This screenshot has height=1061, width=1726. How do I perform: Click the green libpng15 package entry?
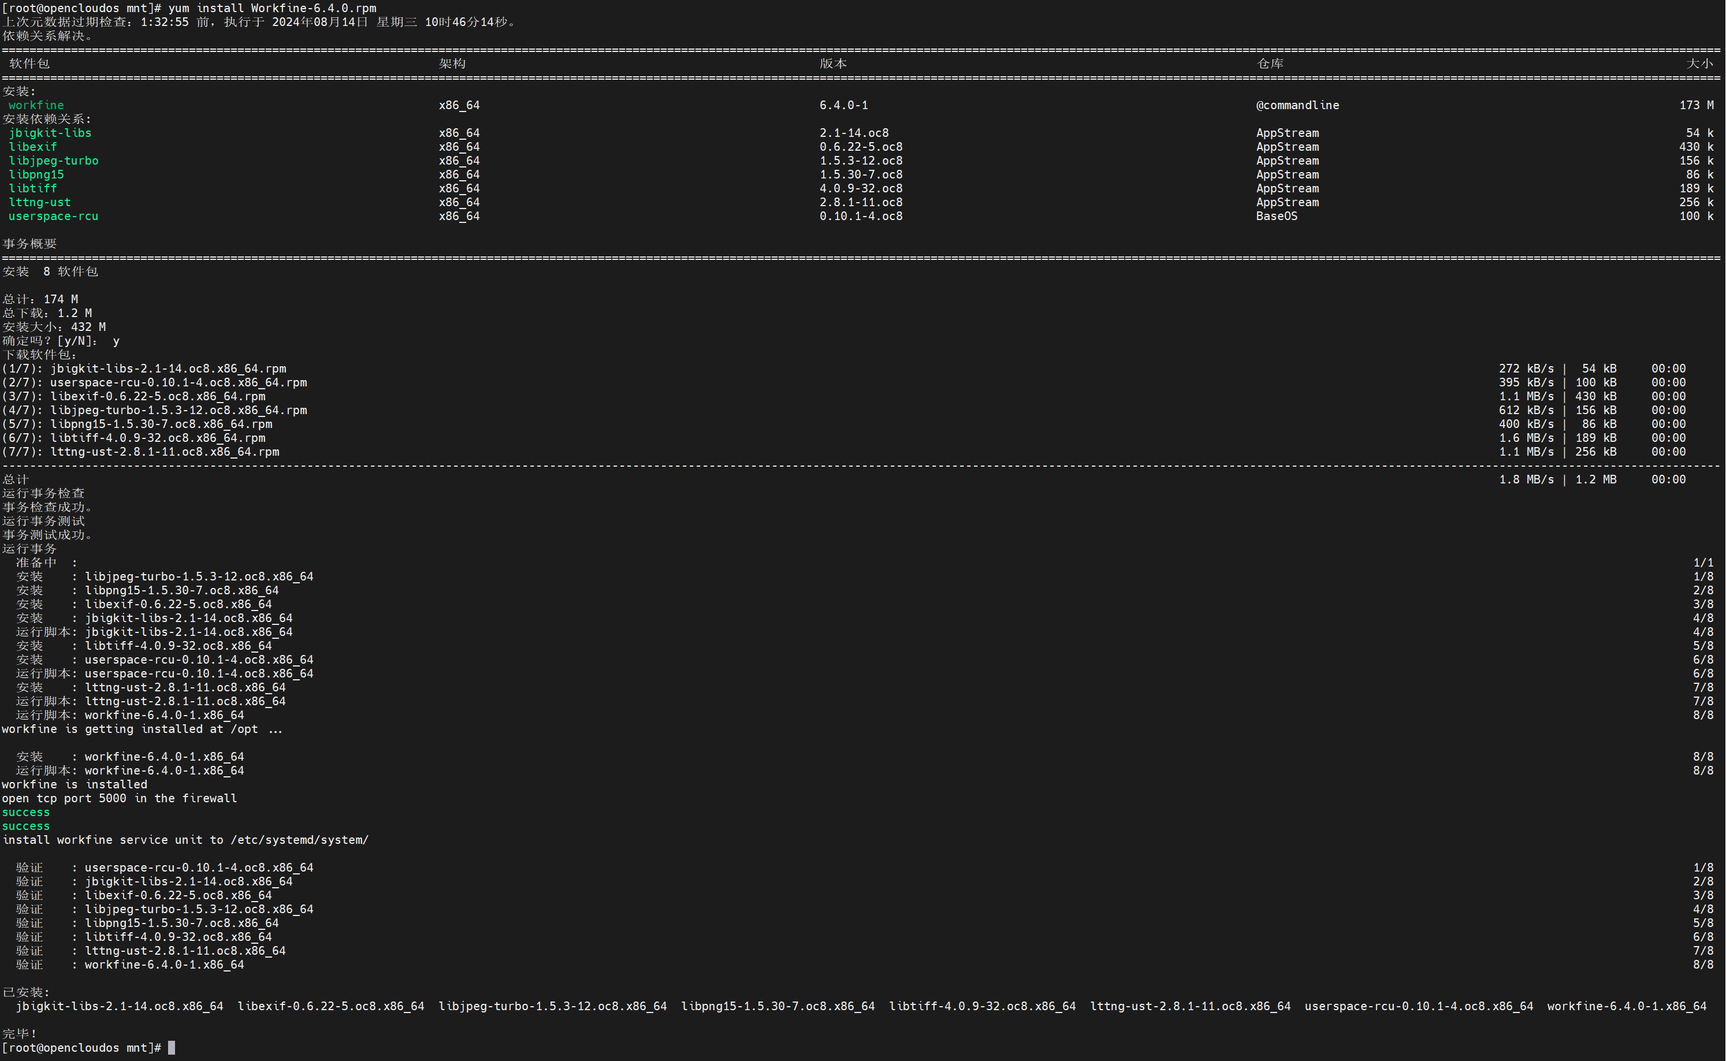point(36,174)
